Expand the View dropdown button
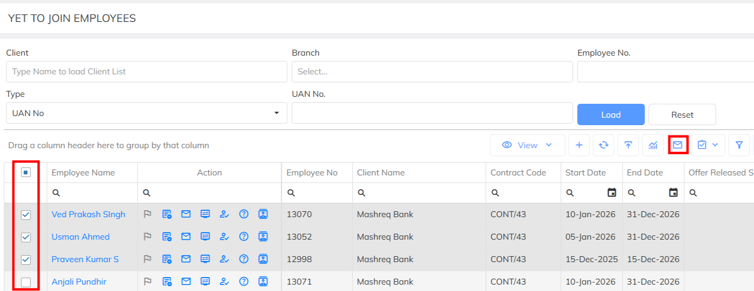Viewport: 754px width, 291px height. [527, 145]
